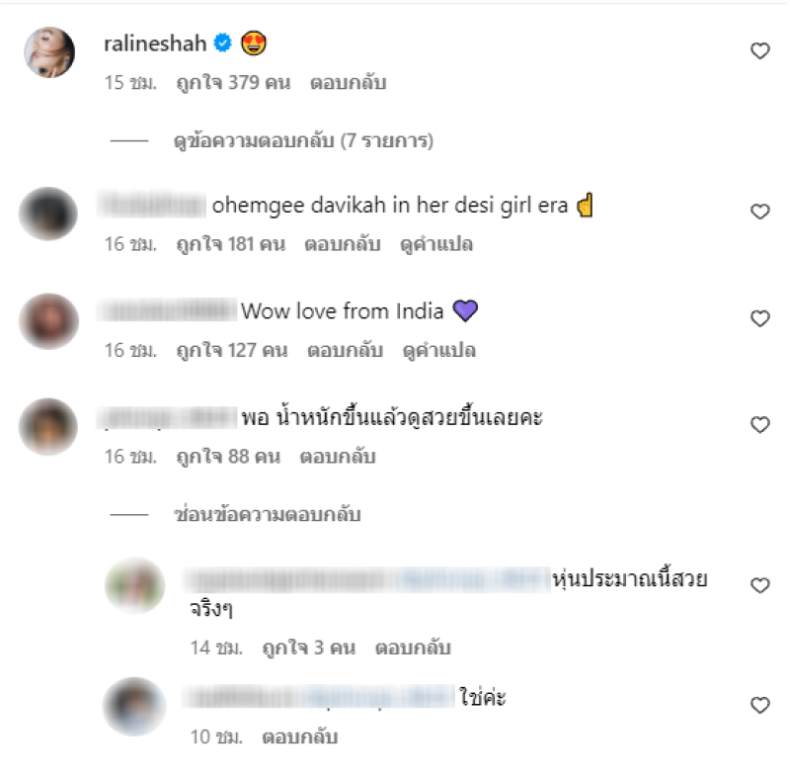This screenshot has width=790, height=779.
Task: Expand 'ดูข้อความตอบกลับ (7 รายการ)' replies
Action: click(x=303, y=140)
